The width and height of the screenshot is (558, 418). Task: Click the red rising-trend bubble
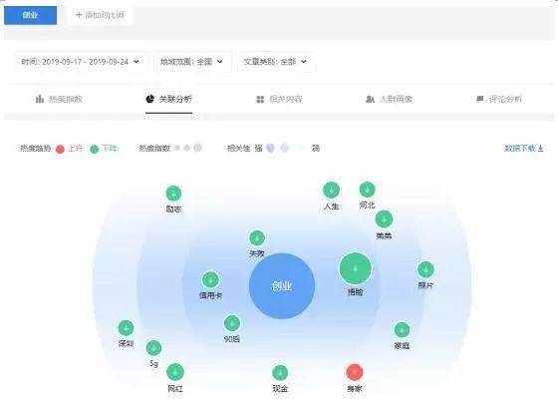click(x=355, y=372)
